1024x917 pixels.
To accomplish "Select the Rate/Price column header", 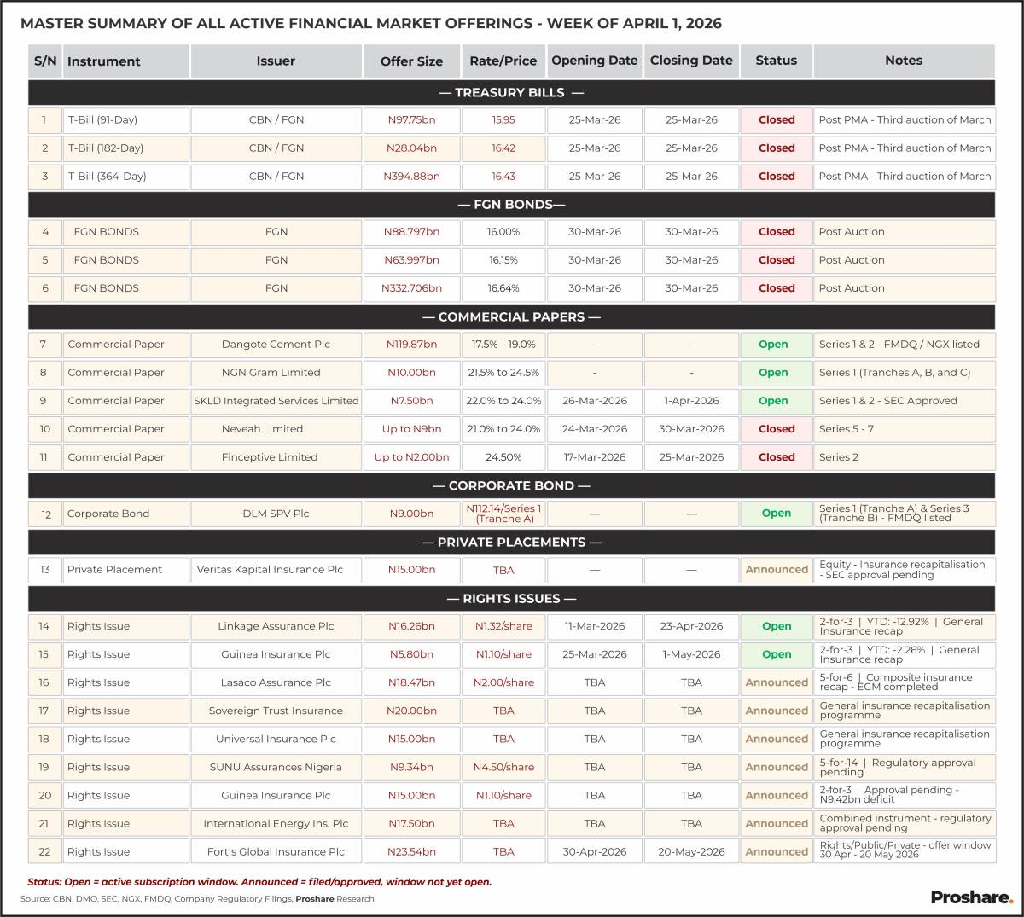I will click(x=503, y=61).
